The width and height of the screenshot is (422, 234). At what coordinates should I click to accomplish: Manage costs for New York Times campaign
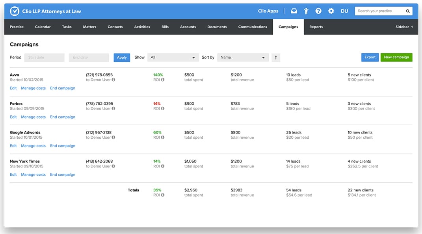pyautogui.click(x=33, y=175)
